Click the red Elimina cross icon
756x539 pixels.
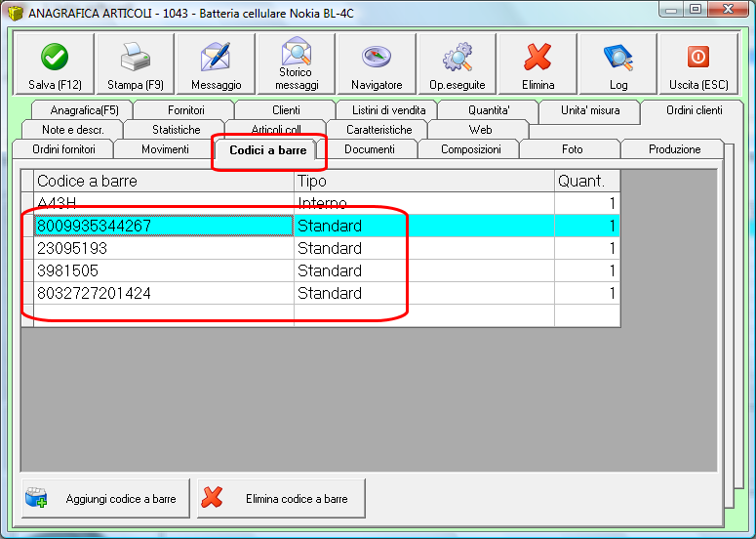click(537, 57)
